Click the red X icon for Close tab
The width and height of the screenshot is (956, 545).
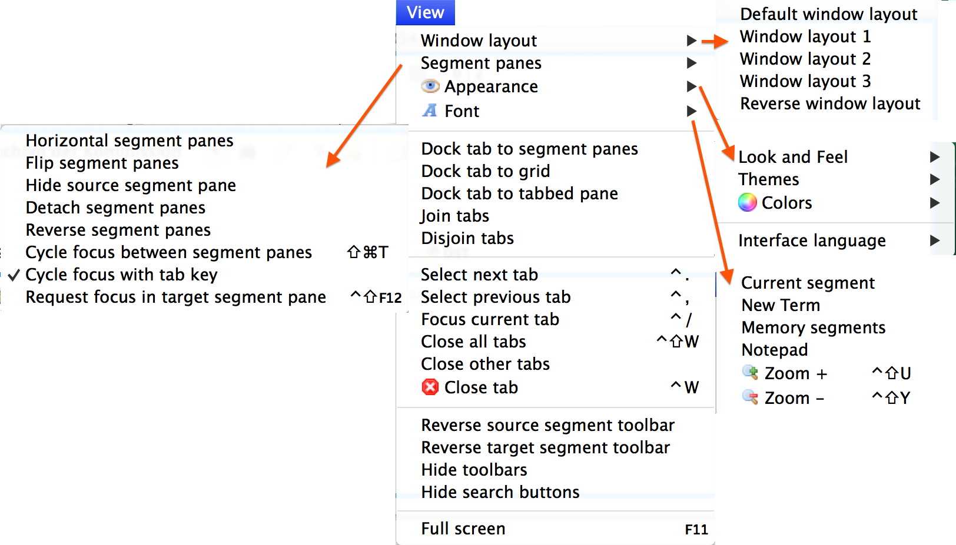[430, 387]
